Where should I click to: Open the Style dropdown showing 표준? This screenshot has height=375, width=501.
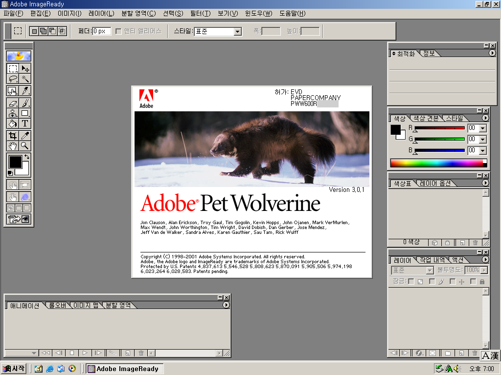pos(218,31)
